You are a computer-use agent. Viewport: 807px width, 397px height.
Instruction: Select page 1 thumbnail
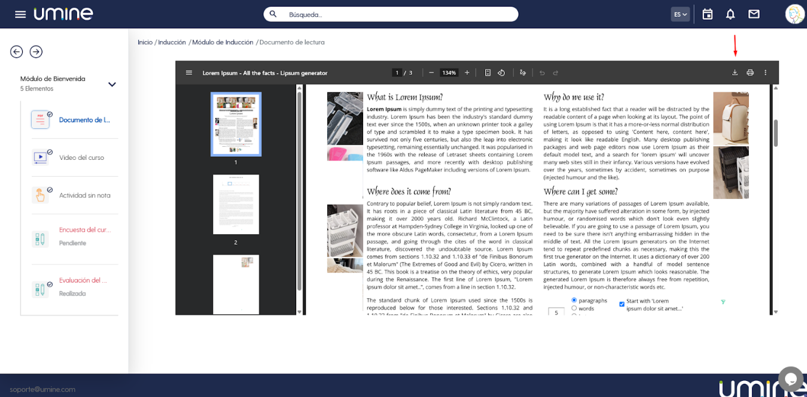click(x=236, y=124)
